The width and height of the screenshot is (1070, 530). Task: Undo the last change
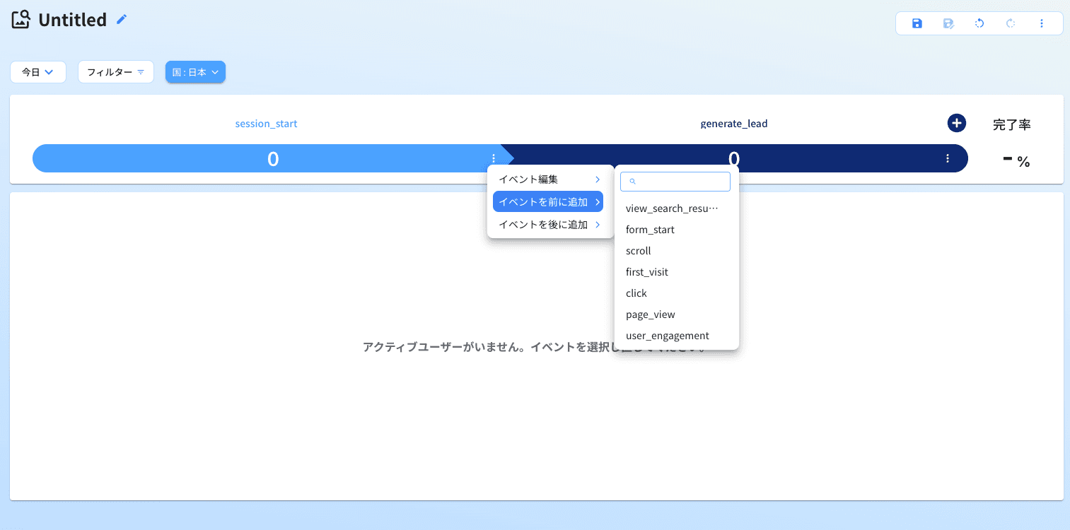point(979,23)
